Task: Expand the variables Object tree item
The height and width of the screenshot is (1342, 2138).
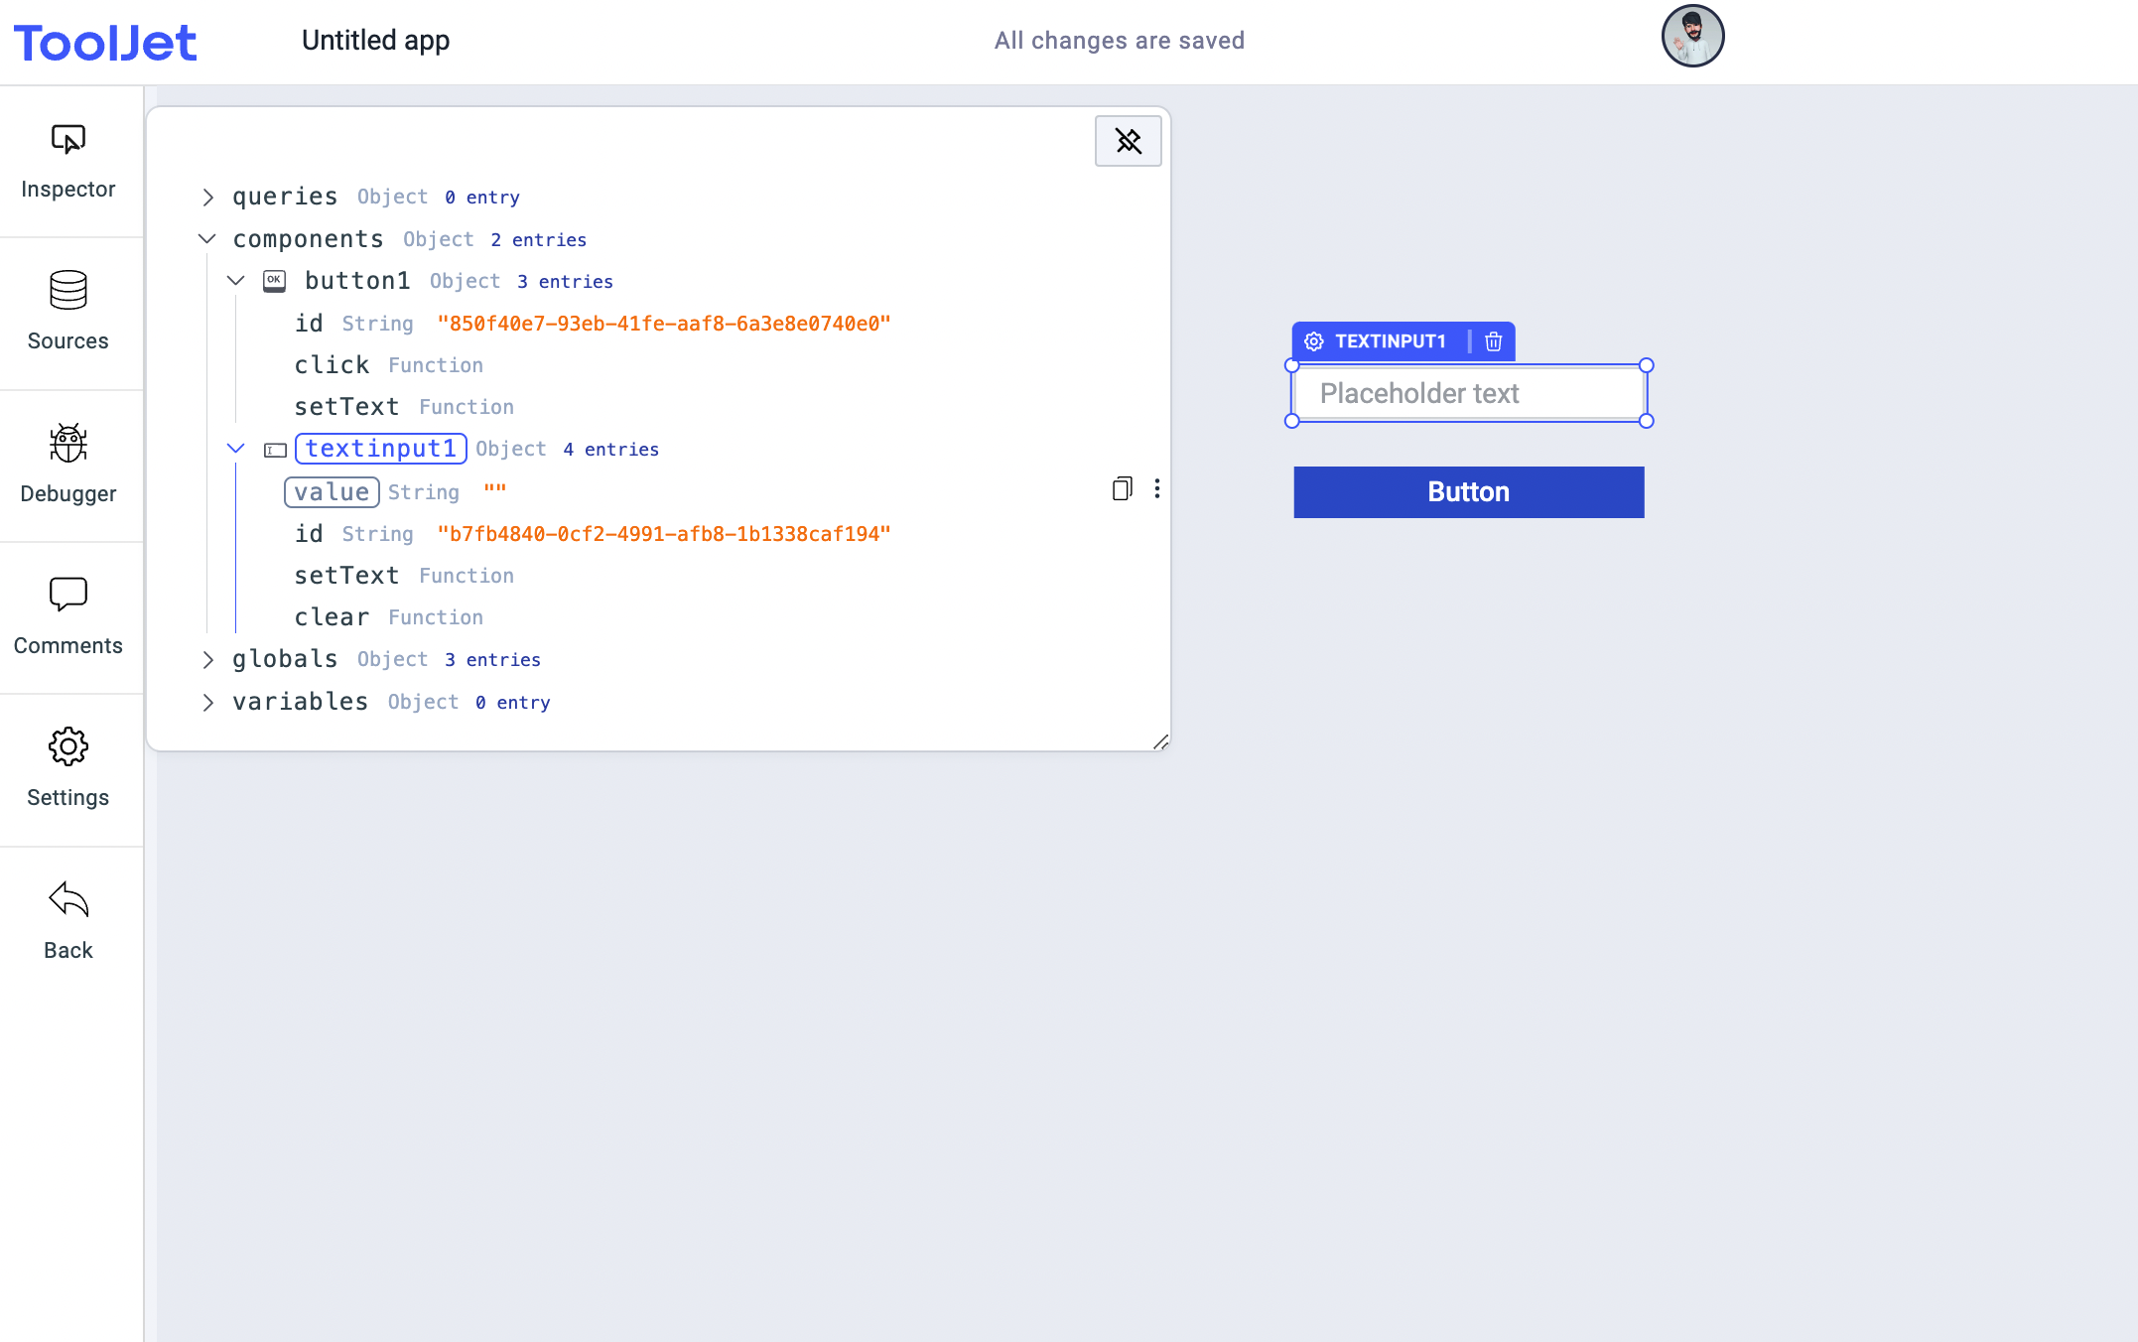Action: [210, 702]
